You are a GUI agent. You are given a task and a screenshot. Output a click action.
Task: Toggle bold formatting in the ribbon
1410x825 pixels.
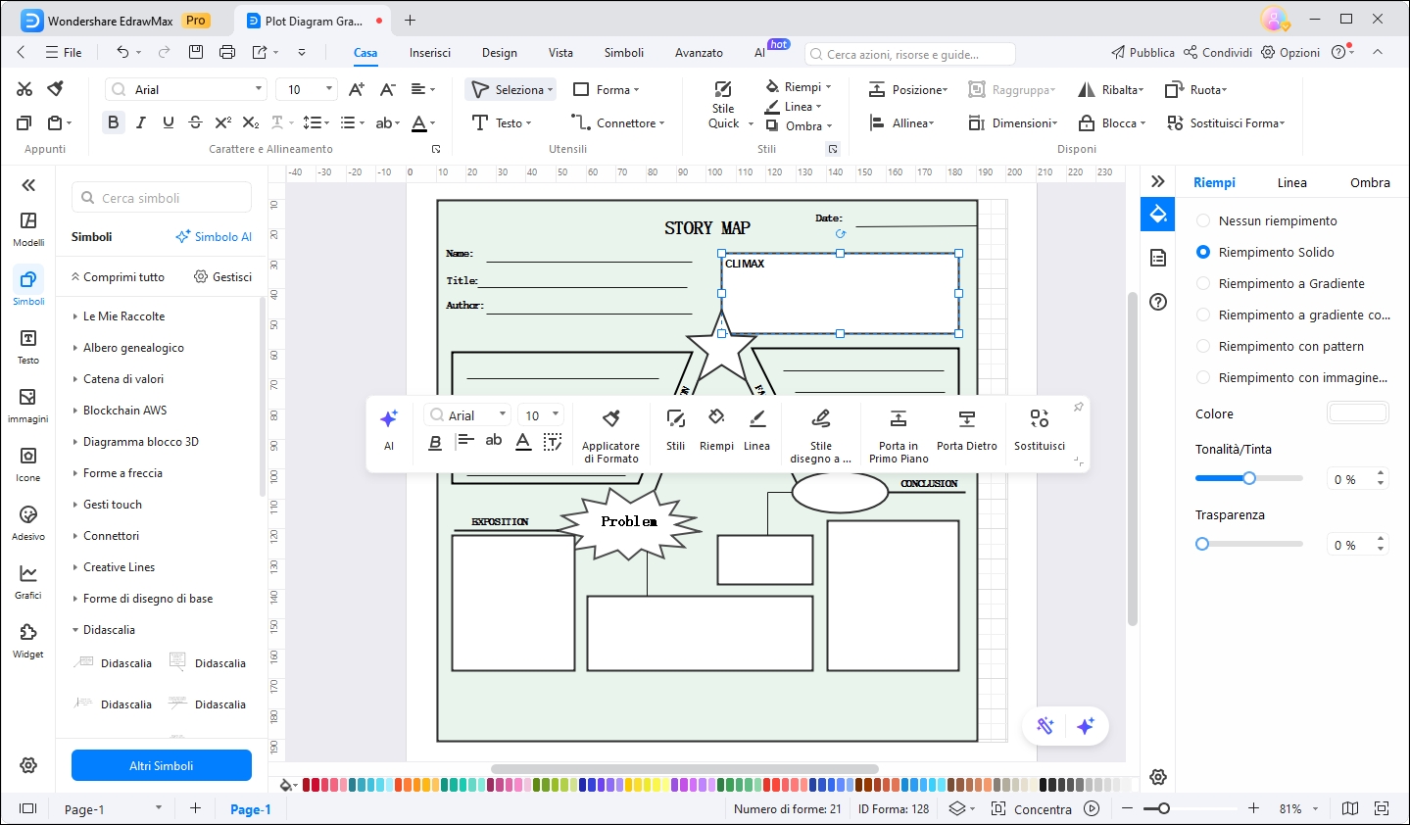tap(113, 122)
